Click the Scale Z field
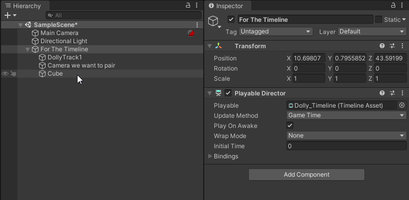 pos(390,78)
